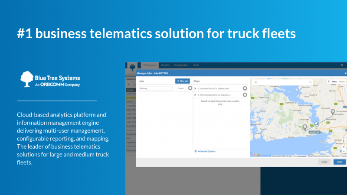Click the Street View pegman icon

coord(344,141)
